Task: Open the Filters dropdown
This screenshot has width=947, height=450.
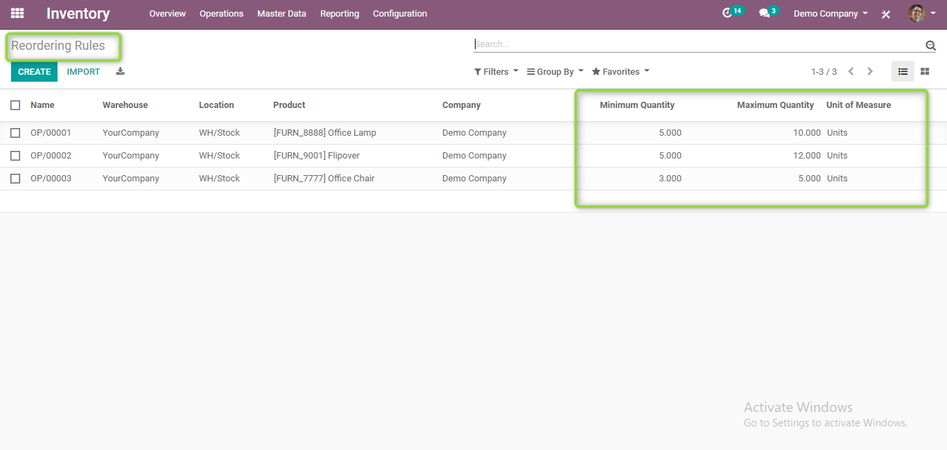Action: pyautogui.click(x=495, y=71)
